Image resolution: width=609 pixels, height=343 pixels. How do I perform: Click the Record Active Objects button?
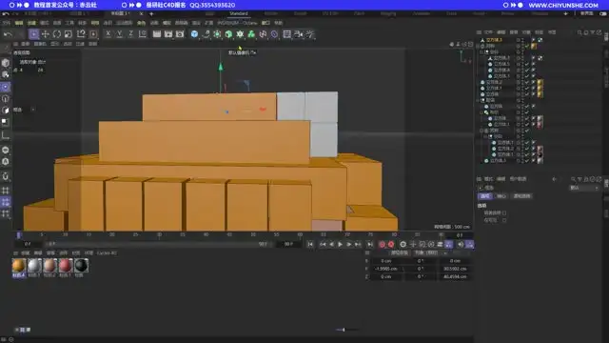click(383, 244)
